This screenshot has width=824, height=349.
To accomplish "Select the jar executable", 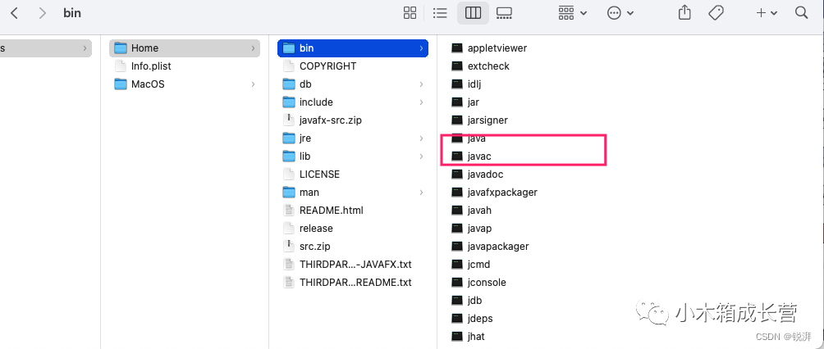I will tap(465, 102).
